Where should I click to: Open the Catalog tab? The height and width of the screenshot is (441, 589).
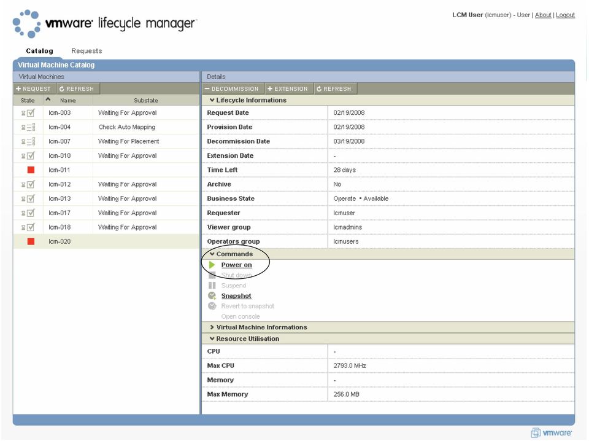point(39,51)
